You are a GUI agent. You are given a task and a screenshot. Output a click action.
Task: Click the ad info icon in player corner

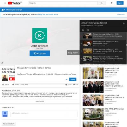click(2, 63)
